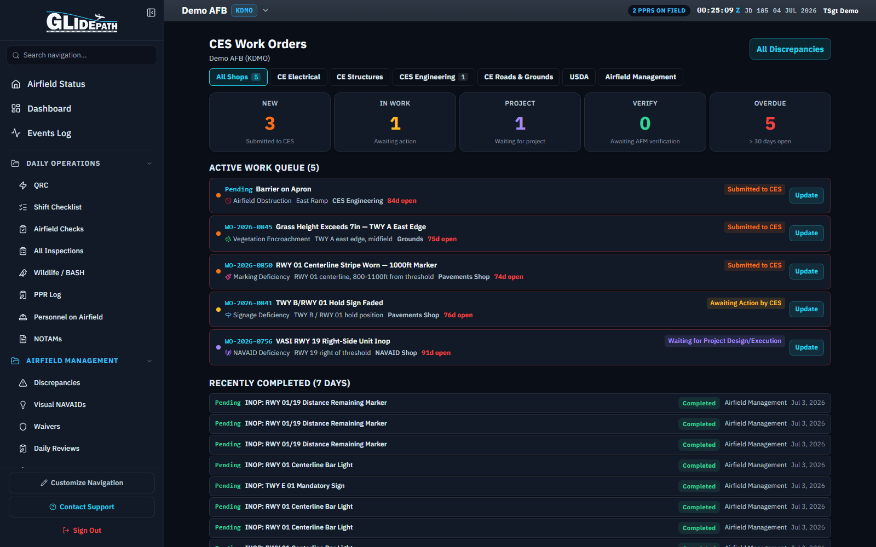
Task: Update the Grass Height Exceeds 7in order
Action: 806,233
